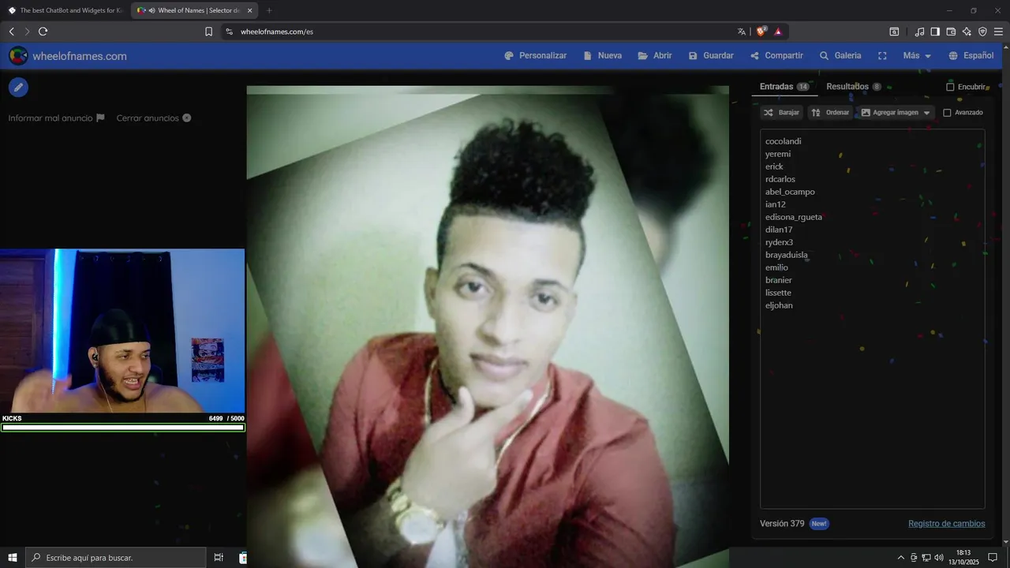Expand the Más dropdown menu
1010x568 pixels.
[917, 56]
